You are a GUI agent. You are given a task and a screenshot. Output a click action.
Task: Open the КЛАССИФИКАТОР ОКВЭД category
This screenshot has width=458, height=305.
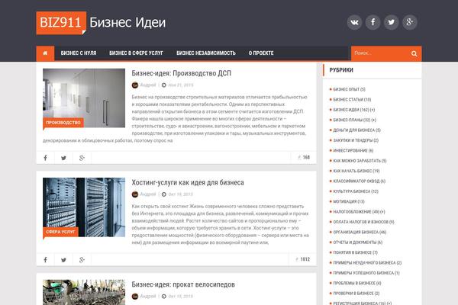click(360, 181)
